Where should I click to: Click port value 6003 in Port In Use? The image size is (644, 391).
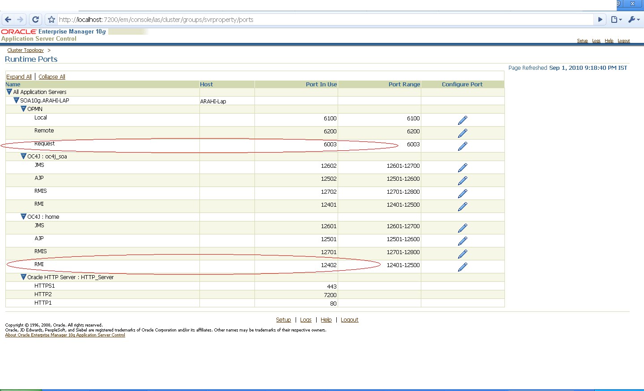pos(330,144)
